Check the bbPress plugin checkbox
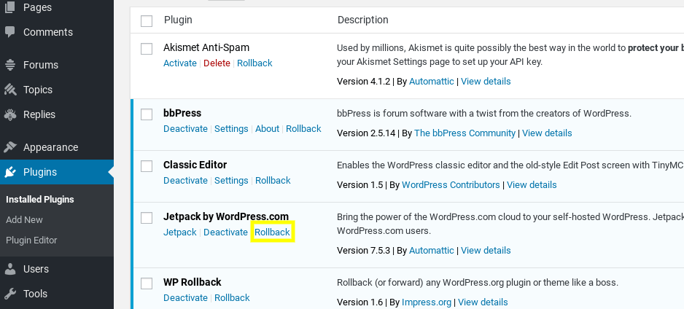 pos(147,114)
